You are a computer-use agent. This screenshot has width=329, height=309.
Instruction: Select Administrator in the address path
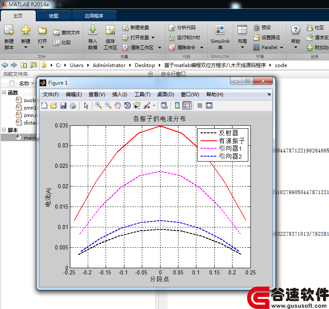[109, 65]
